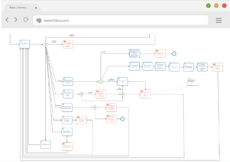
Task: Select the blue task right after the circle gateway
Action: (122, 81)
